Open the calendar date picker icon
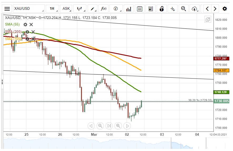 click(140, 9)
